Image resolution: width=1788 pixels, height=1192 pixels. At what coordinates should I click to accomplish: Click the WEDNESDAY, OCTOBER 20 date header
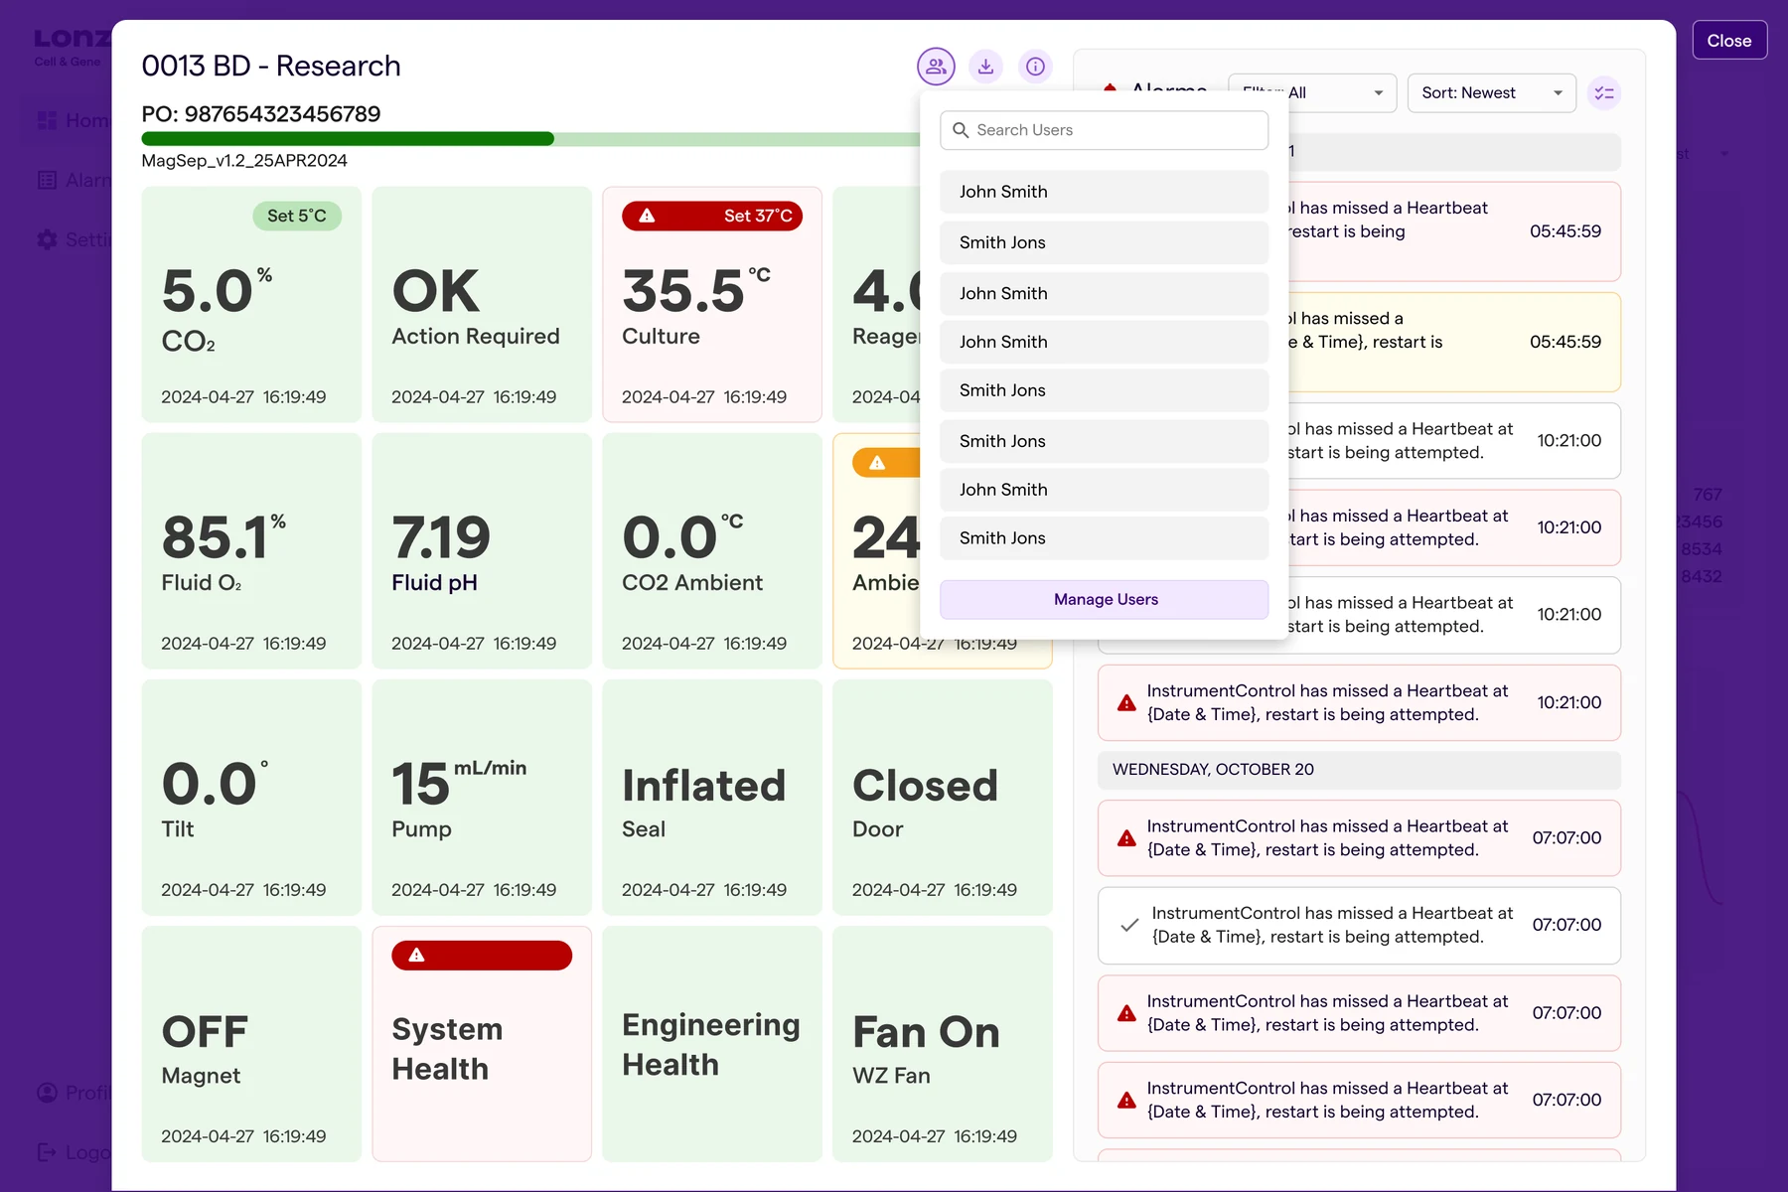click(x=1359, y=770)
